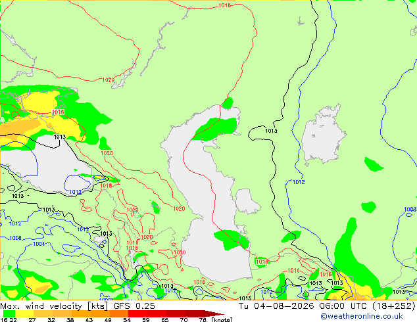Click the '1004' blue isobar label
This screenshot has width=417, height=322.
(39, 244)
